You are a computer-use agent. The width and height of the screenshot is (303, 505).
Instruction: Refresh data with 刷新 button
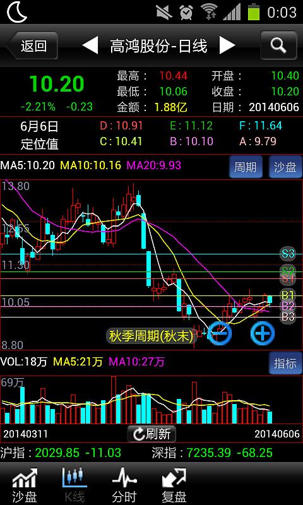click(151, 434)
